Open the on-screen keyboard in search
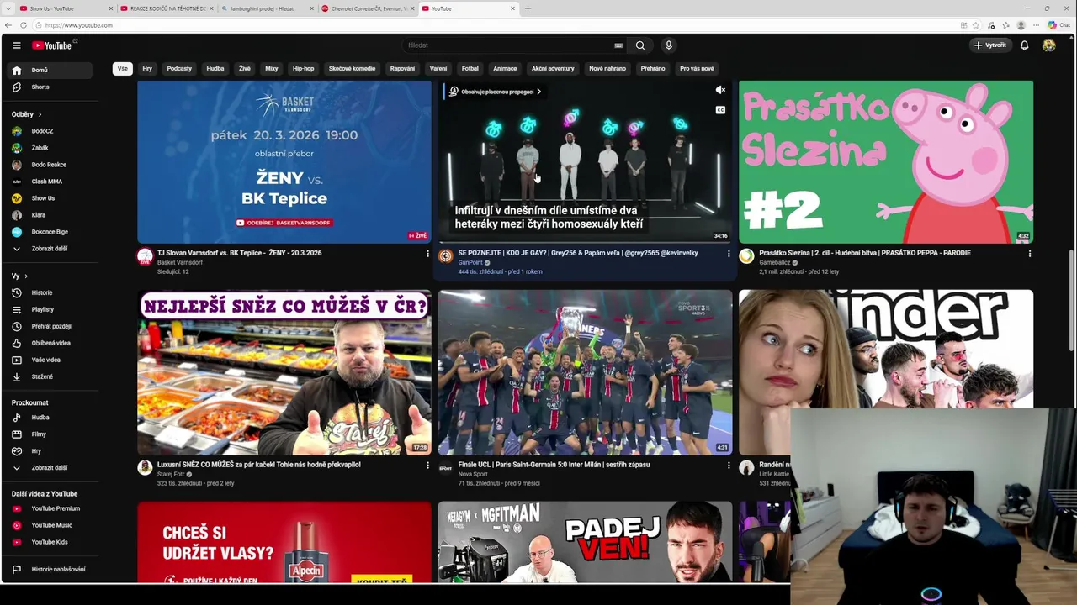1077x605 pixels. pyautogui.click(x=618, y=45)
